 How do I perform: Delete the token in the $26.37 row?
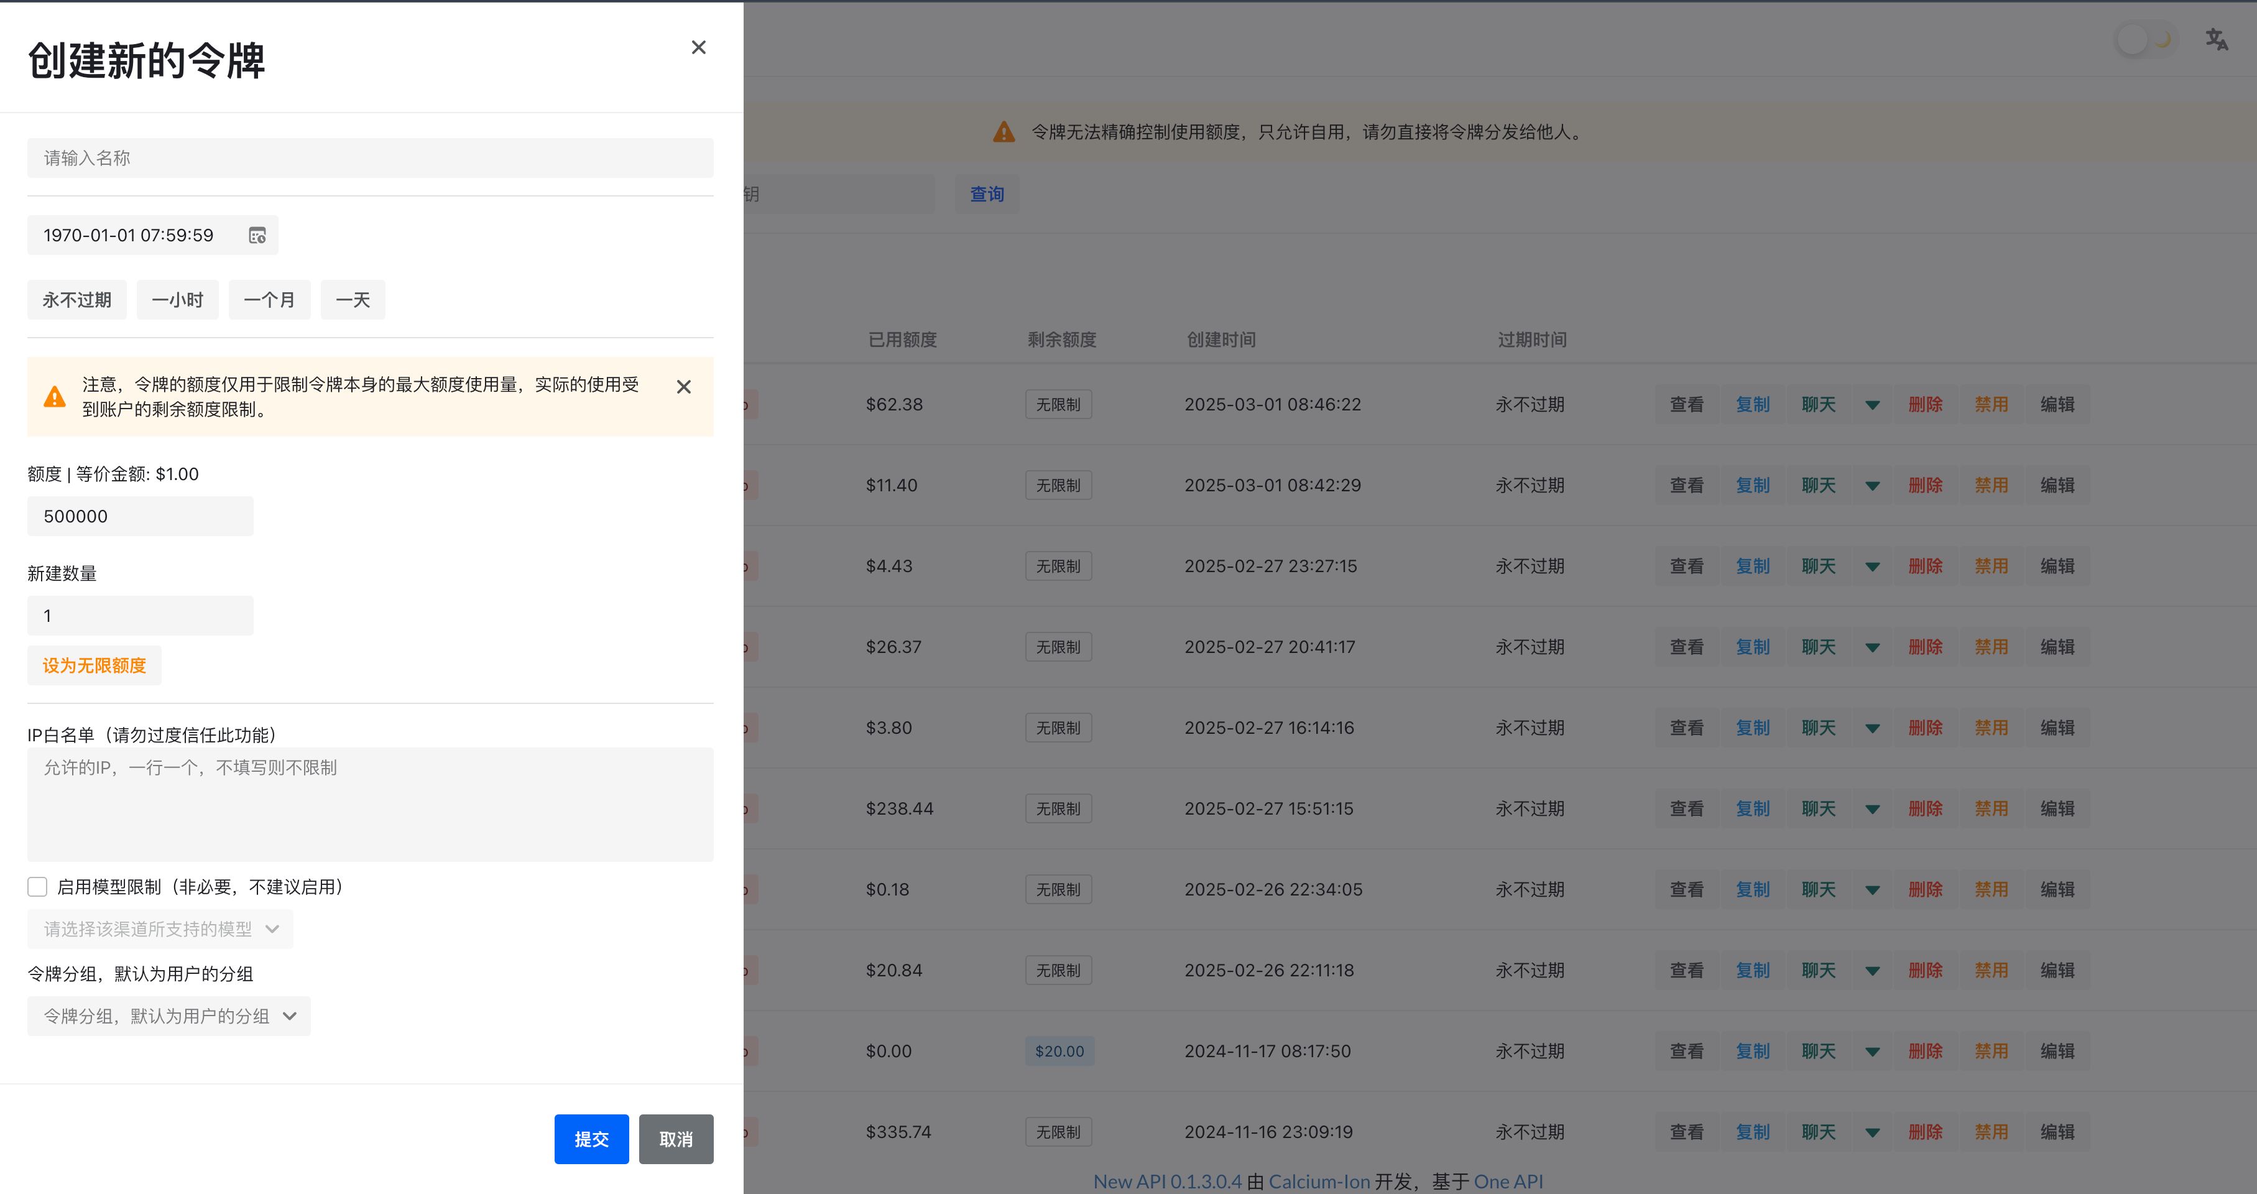pyautogui.click(x=1926, y=647)
